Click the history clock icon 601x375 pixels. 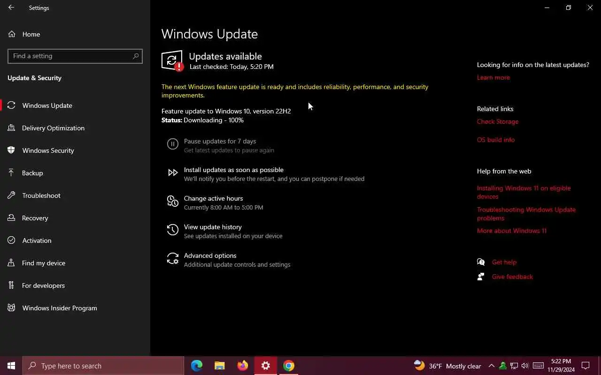click(x=173, y=230)
